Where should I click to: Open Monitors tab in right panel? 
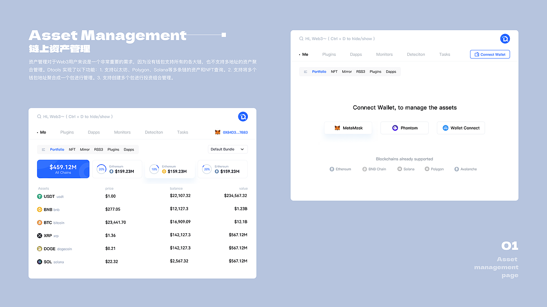(x=385, y=55)
